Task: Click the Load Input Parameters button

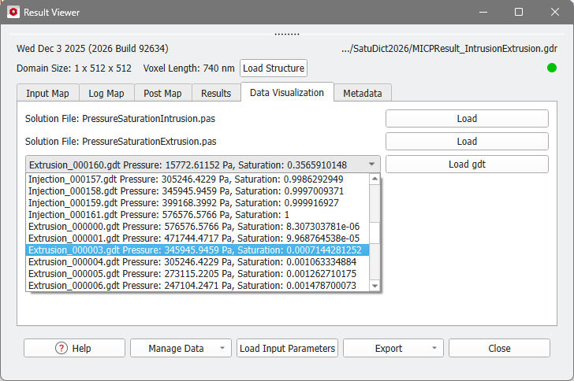Action: (287, 348)
